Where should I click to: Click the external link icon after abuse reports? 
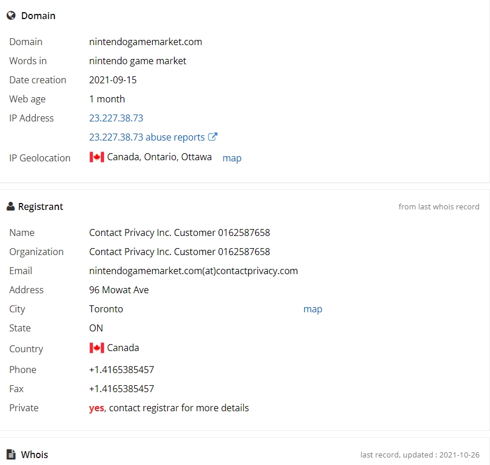(213, 136)
